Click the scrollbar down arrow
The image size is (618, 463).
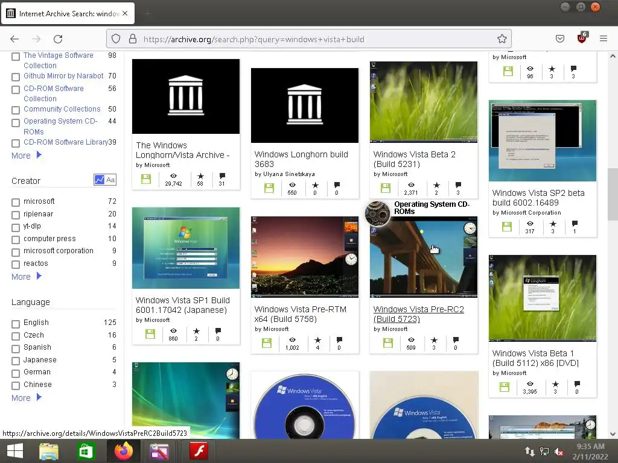(x=613, y=434)
